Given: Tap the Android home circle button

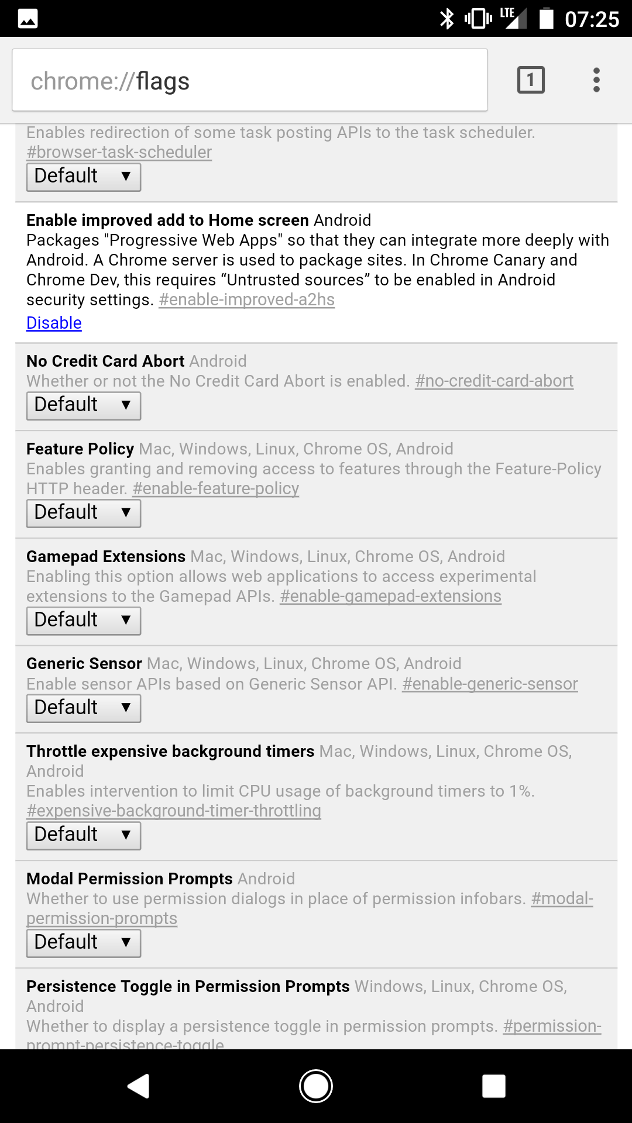Looking at the screenshot, I should tap(316, 1086).
